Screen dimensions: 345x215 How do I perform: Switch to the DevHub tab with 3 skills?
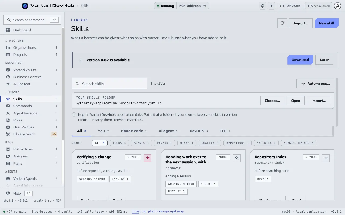click(x=199, y=131)
